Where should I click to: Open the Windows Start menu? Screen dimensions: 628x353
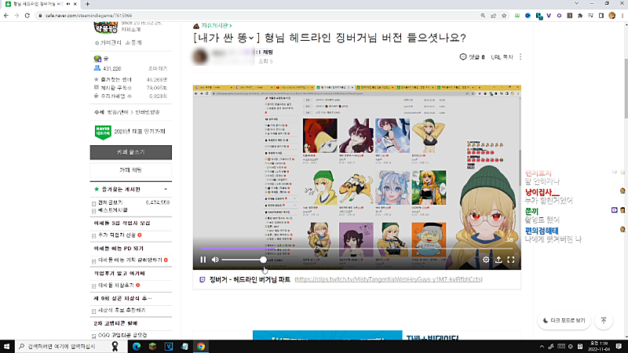point(7,346)
